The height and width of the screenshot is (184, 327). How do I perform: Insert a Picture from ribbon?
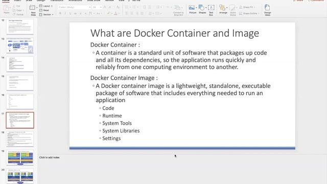coord(193,10)
